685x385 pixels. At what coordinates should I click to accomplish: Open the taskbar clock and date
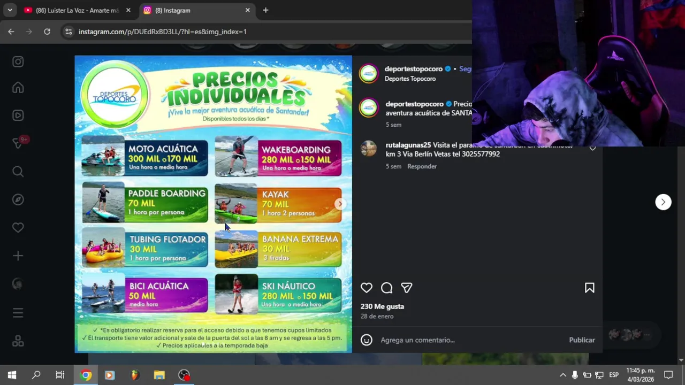[641, 375]
